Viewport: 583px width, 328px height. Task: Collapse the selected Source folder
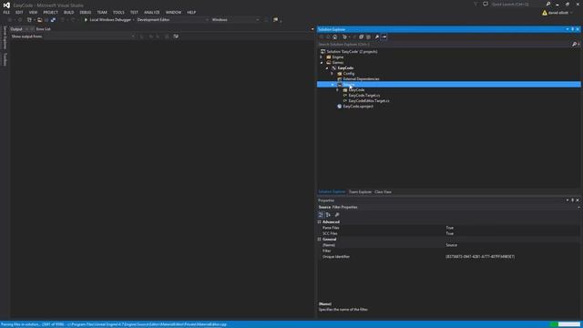click(x=332, y=85)
